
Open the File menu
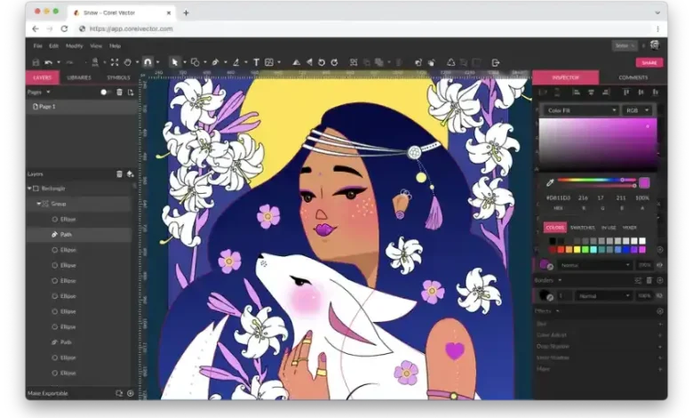pos(38,46)
